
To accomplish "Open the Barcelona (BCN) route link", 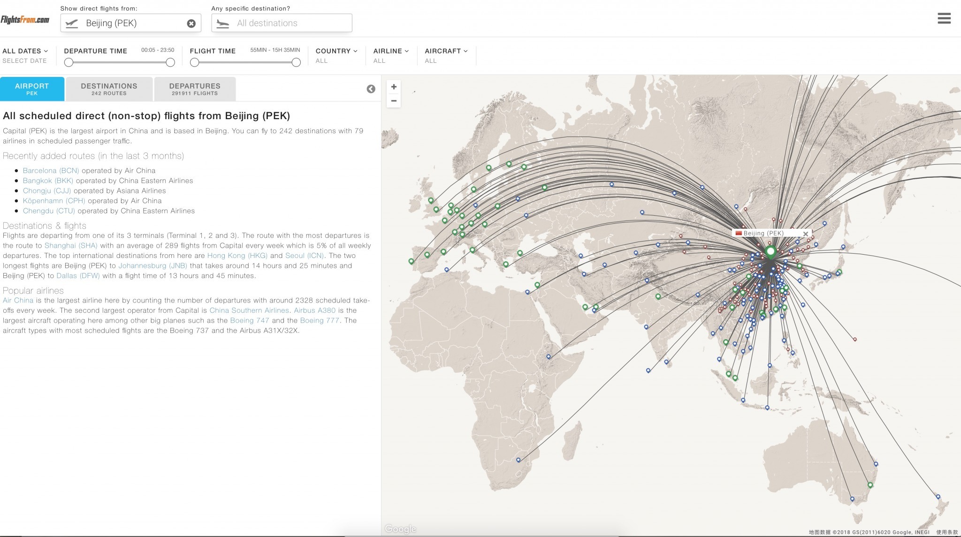I will click(51, 171).
